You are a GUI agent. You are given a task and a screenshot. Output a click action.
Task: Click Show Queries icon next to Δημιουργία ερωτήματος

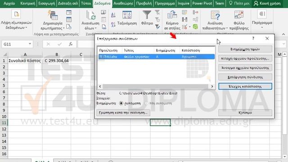pos(69,13)
